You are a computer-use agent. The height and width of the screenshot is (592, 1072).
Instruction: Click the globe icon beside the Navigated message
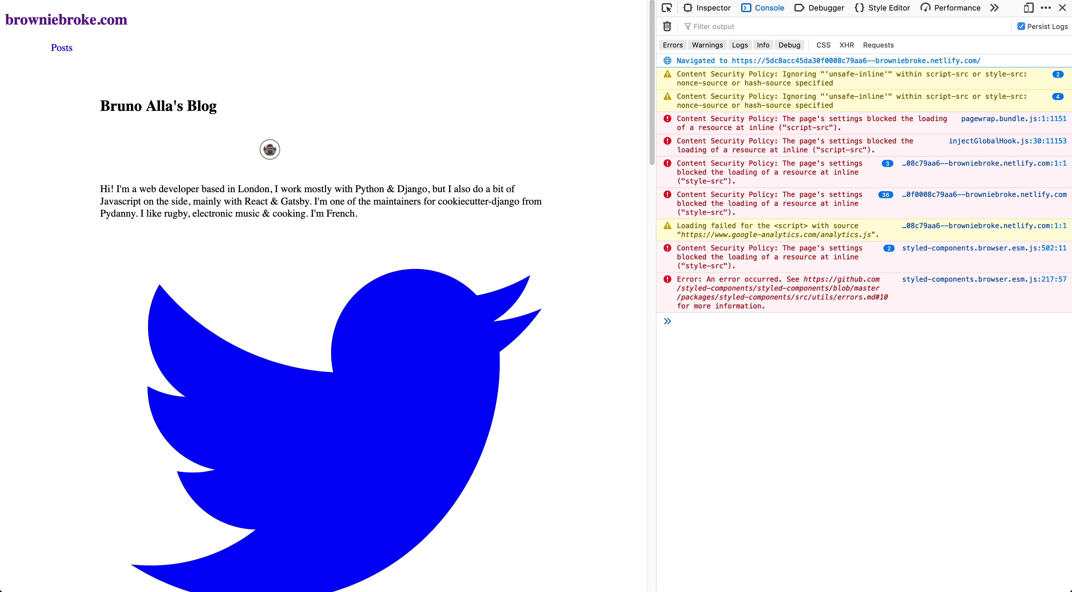click(x=667, y=61)
